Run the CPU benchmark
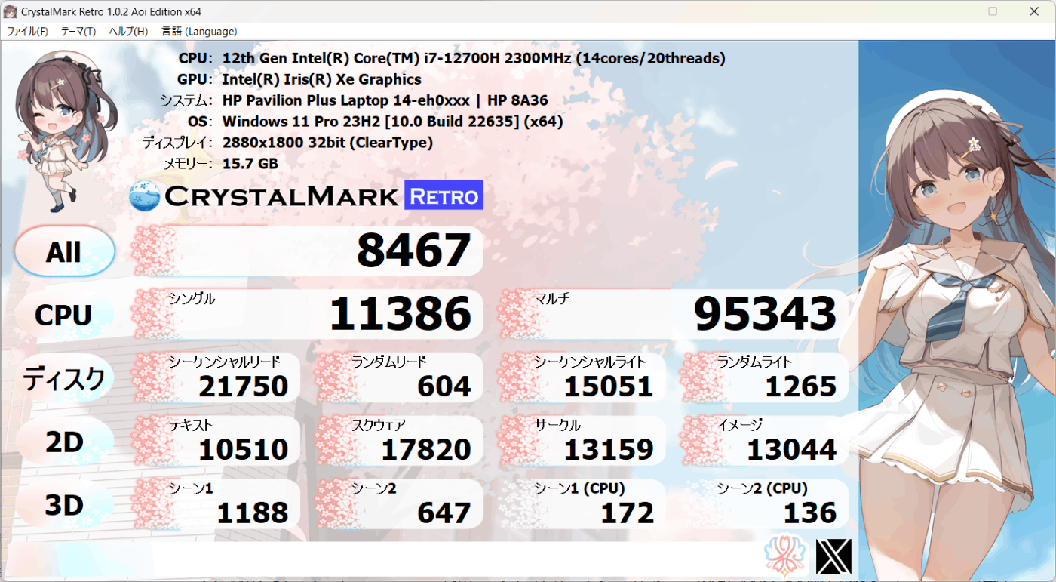Image resolution: width=1056 pixels, height=582 pixels. 64,315
